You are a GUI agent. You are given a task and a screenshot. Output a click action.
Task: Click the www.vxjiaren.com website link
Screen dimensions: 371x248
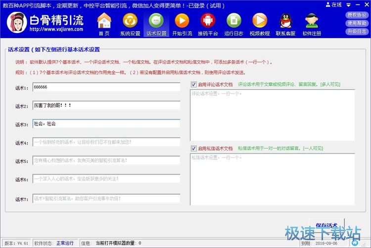coord(56,30)
